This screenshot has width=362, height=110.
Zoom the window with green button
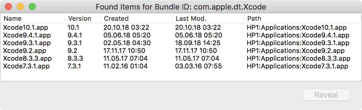[32, 6]
